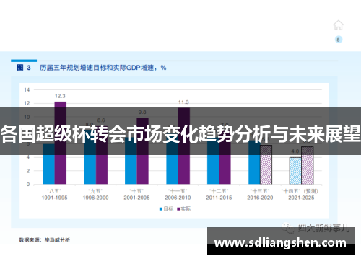Screen dimensions: 361x261
Task: Select the 2021-2025 forecast axis label
Action: tap(301, 198)
